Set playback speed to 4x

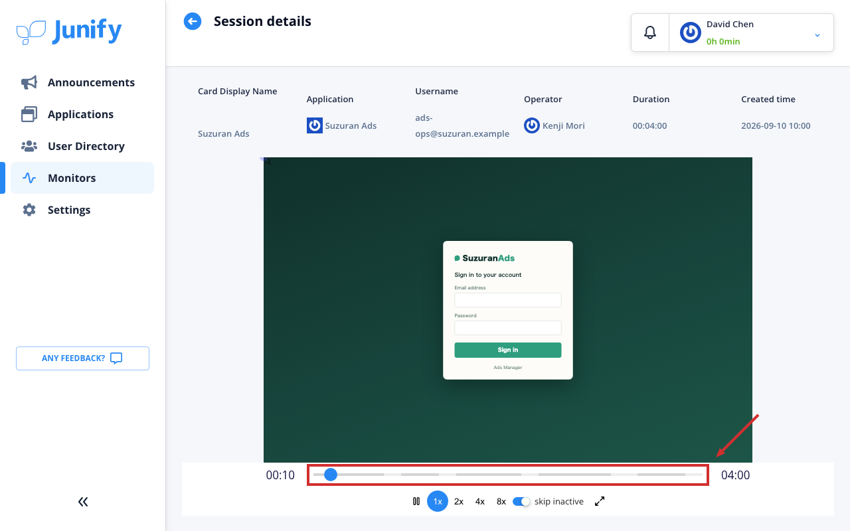coord(480,501)
